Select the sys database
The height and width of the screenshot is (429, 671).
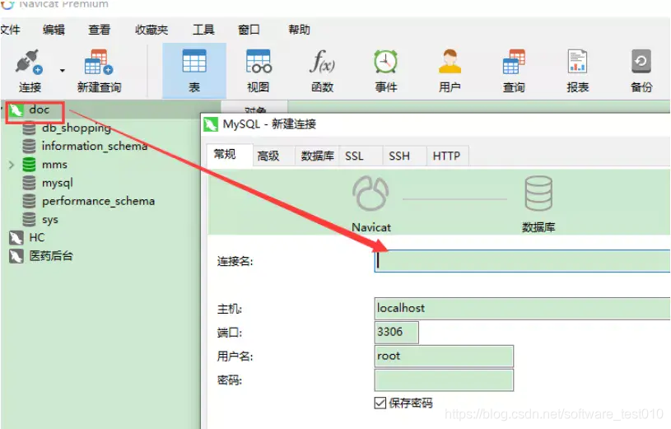click(49, 220)
